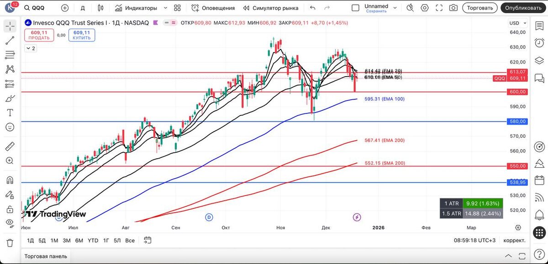
Task: Select the ruler measure tool
Action: coord(10,146)
